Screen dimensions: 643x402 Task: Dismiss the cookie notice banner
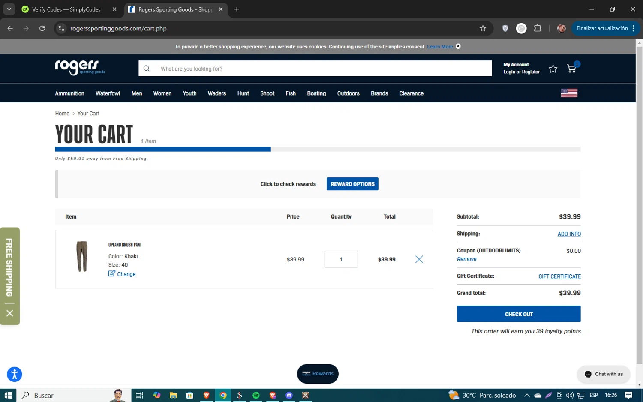[x=458, y=46]
